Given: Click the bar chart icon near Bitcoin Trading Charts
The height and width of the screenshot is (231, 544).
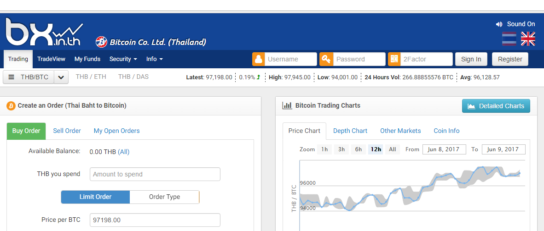Looking at the screenshot, I should (287, 106).
